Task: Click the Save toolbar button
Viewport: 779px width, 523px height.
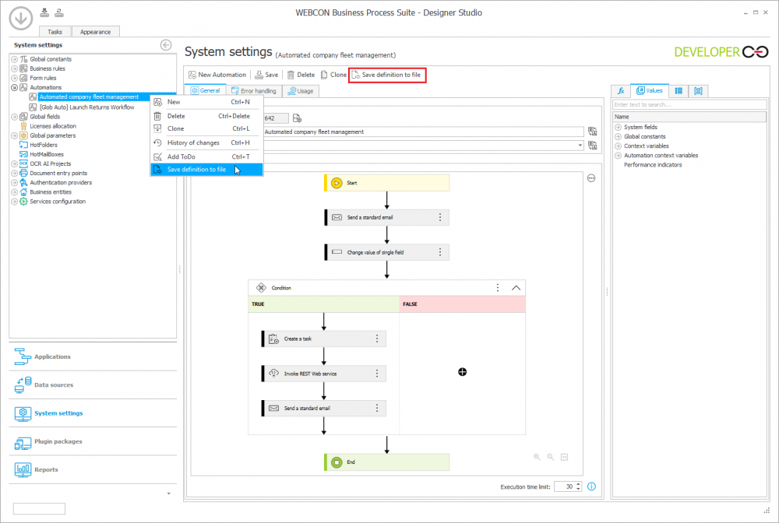Action: [x=266, y=75]
